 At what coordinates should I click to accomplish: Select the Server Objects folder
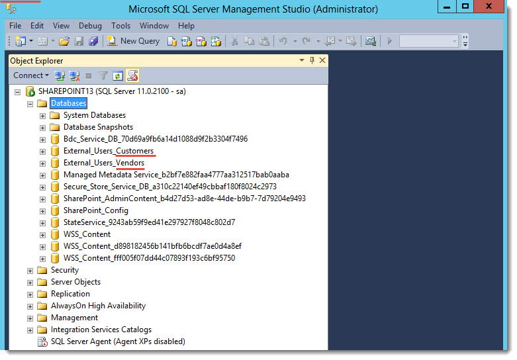[75, 282]
